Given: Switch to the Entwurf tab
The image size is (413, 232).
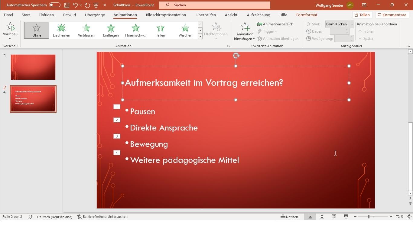Looking at the screenshot, I should point(70,15).
